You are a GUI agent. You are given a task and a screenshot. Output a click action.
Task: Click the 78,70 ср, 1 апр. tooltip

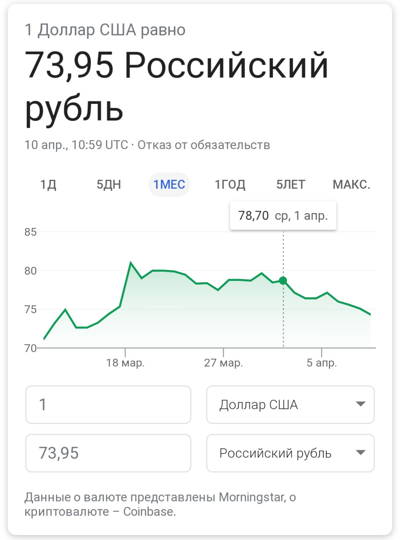pos(283,215)
